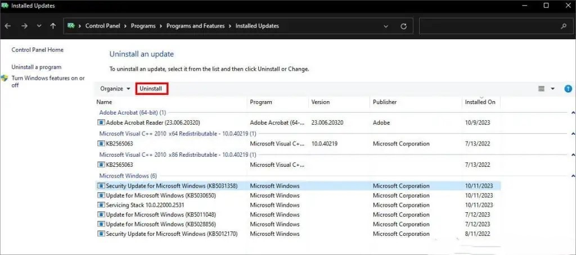Collapse the Microsoft Windows (6) group

tap(573, 176)
